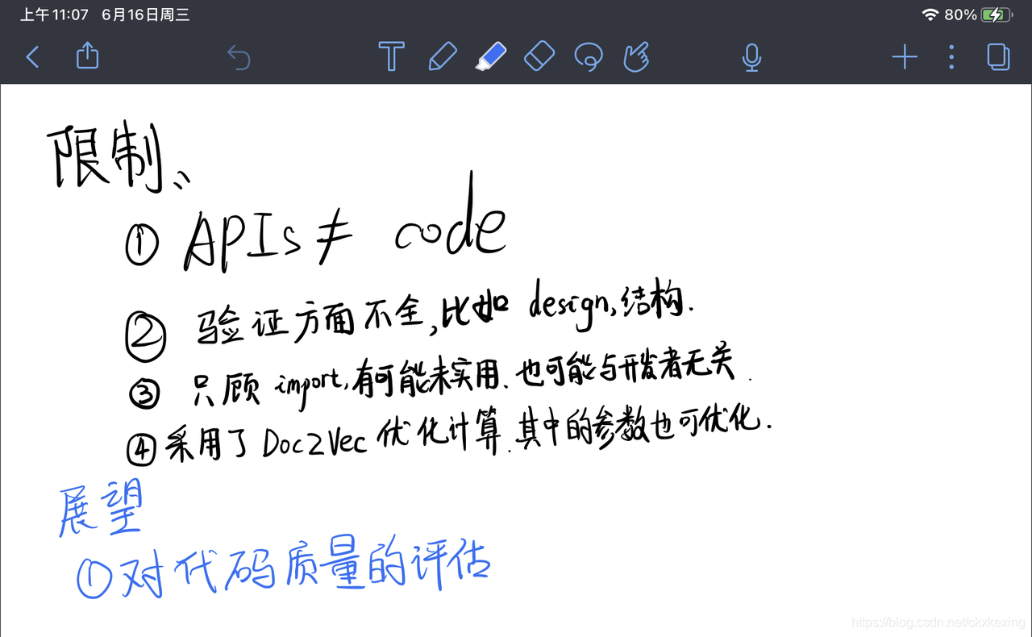Tap the Wi-Fi status icon

tap(930, 15)
